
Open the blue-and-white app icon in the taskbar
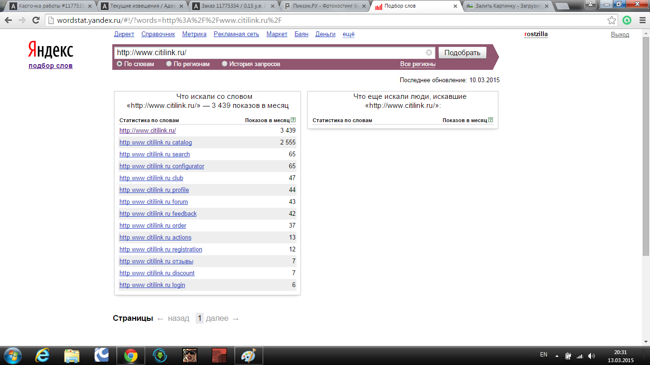click(101, 355)
